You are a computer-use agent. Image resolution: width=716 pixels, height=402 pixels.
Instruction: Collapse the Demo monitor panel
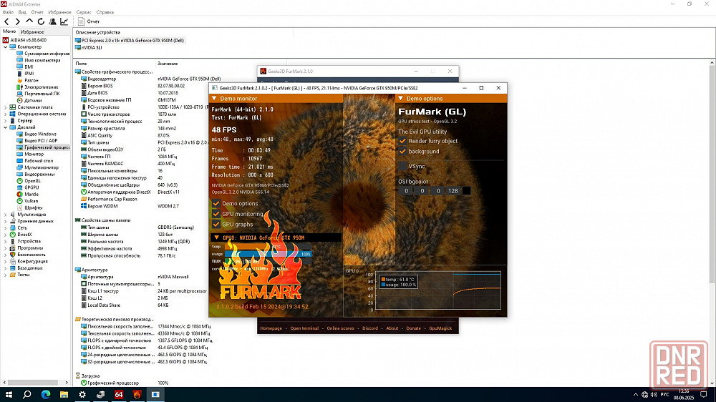coord(214,99)
